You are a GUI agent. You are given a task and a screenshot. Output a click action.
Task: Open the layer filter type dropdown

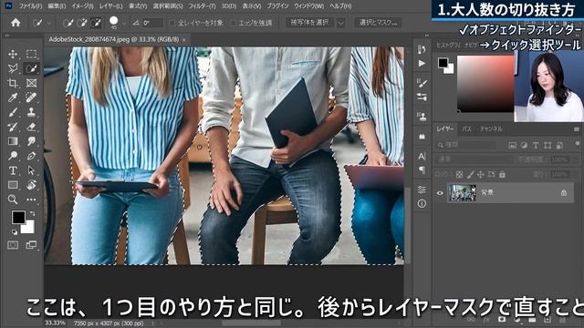click(x=466, y=145)
